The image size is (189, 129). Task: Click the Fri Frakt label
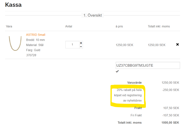coord(136,115)
